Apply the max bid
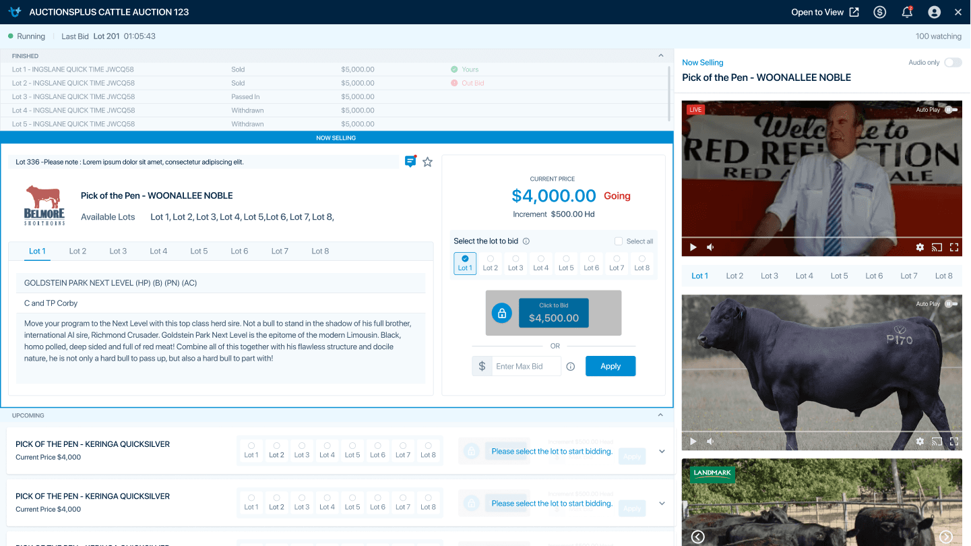The width and height of the screenshot is (971, 546). coord(610,366)
